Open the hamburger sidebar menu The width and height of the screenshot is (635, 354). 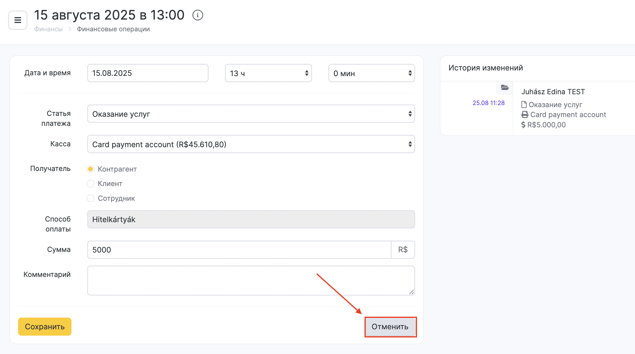tap(18, 20)
